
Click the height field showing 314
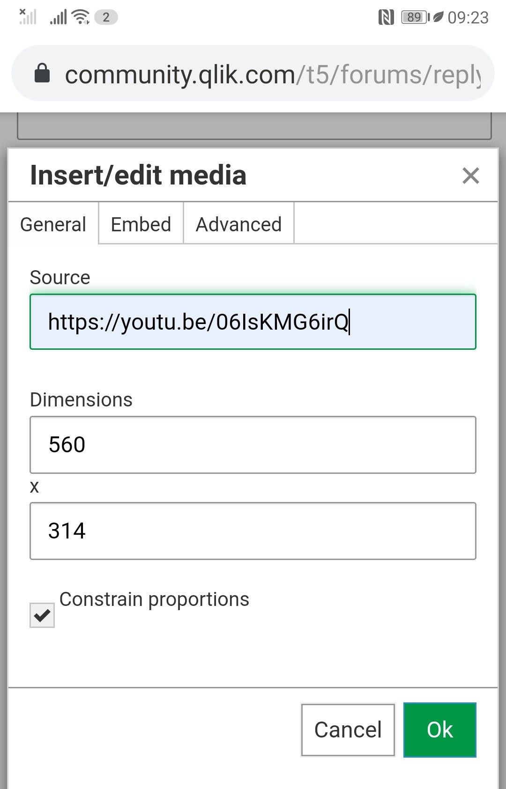point(253,531)
